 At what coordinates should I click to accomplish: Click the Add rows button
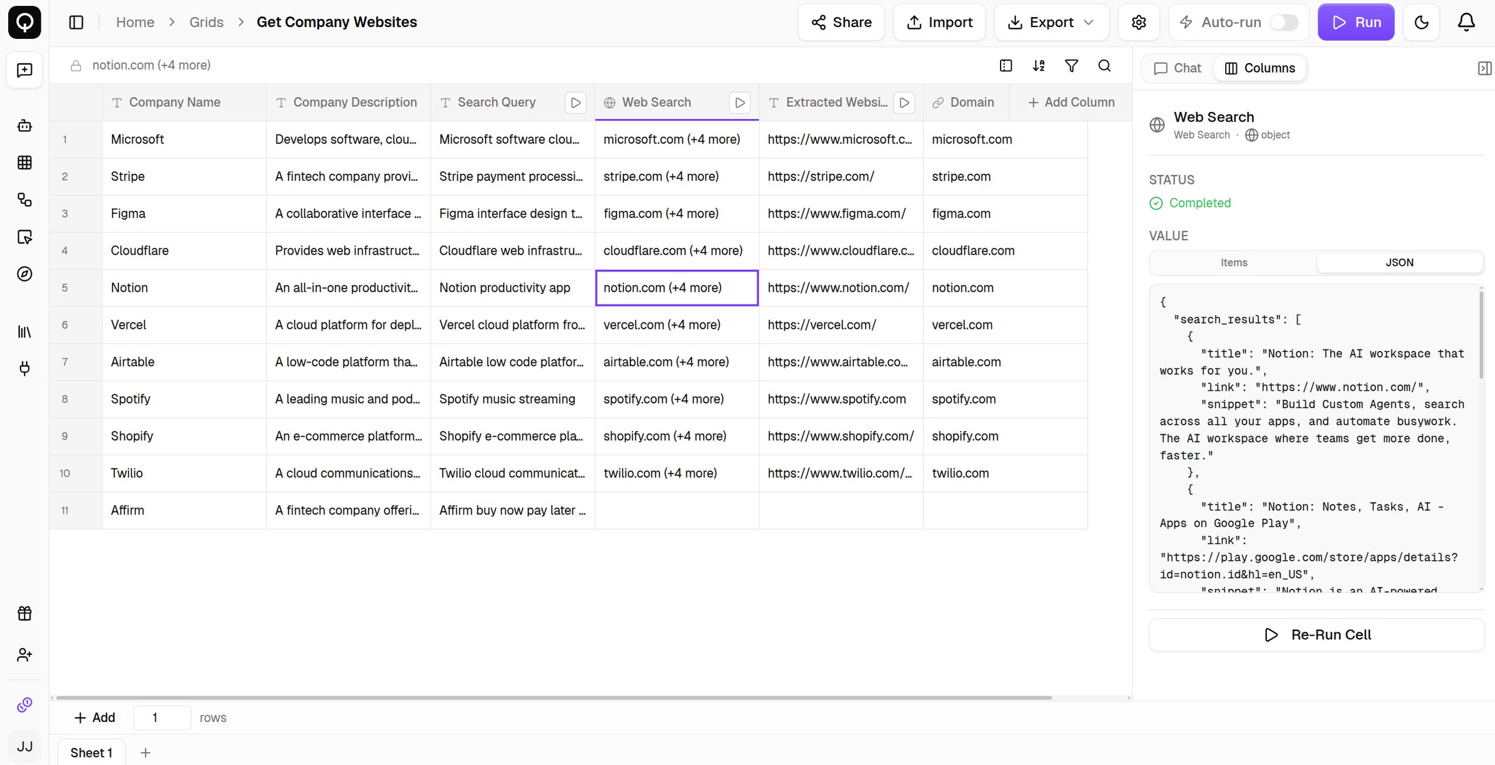[94, 717]
